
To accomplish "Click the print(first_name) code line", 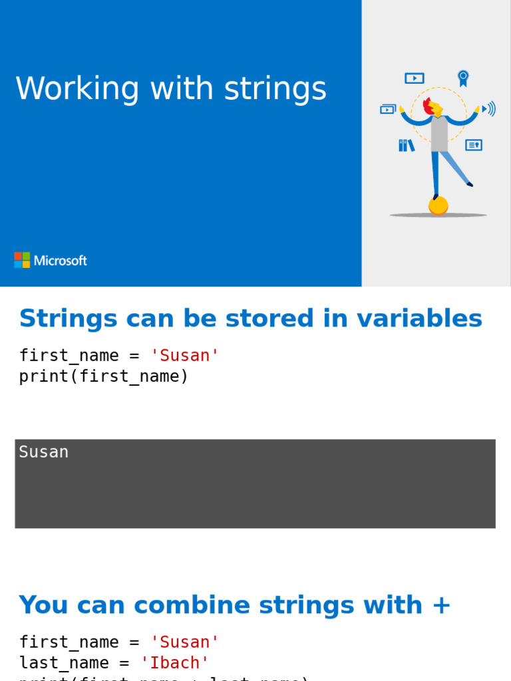I will click(104, 376).
